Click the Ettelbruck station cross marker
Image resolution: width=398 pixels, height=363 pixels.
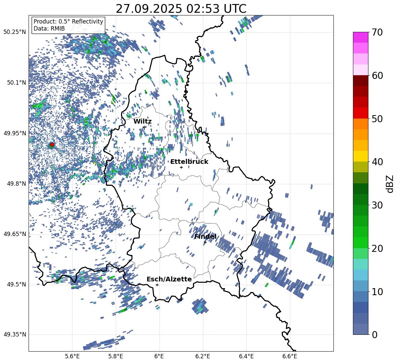[181, 167]
